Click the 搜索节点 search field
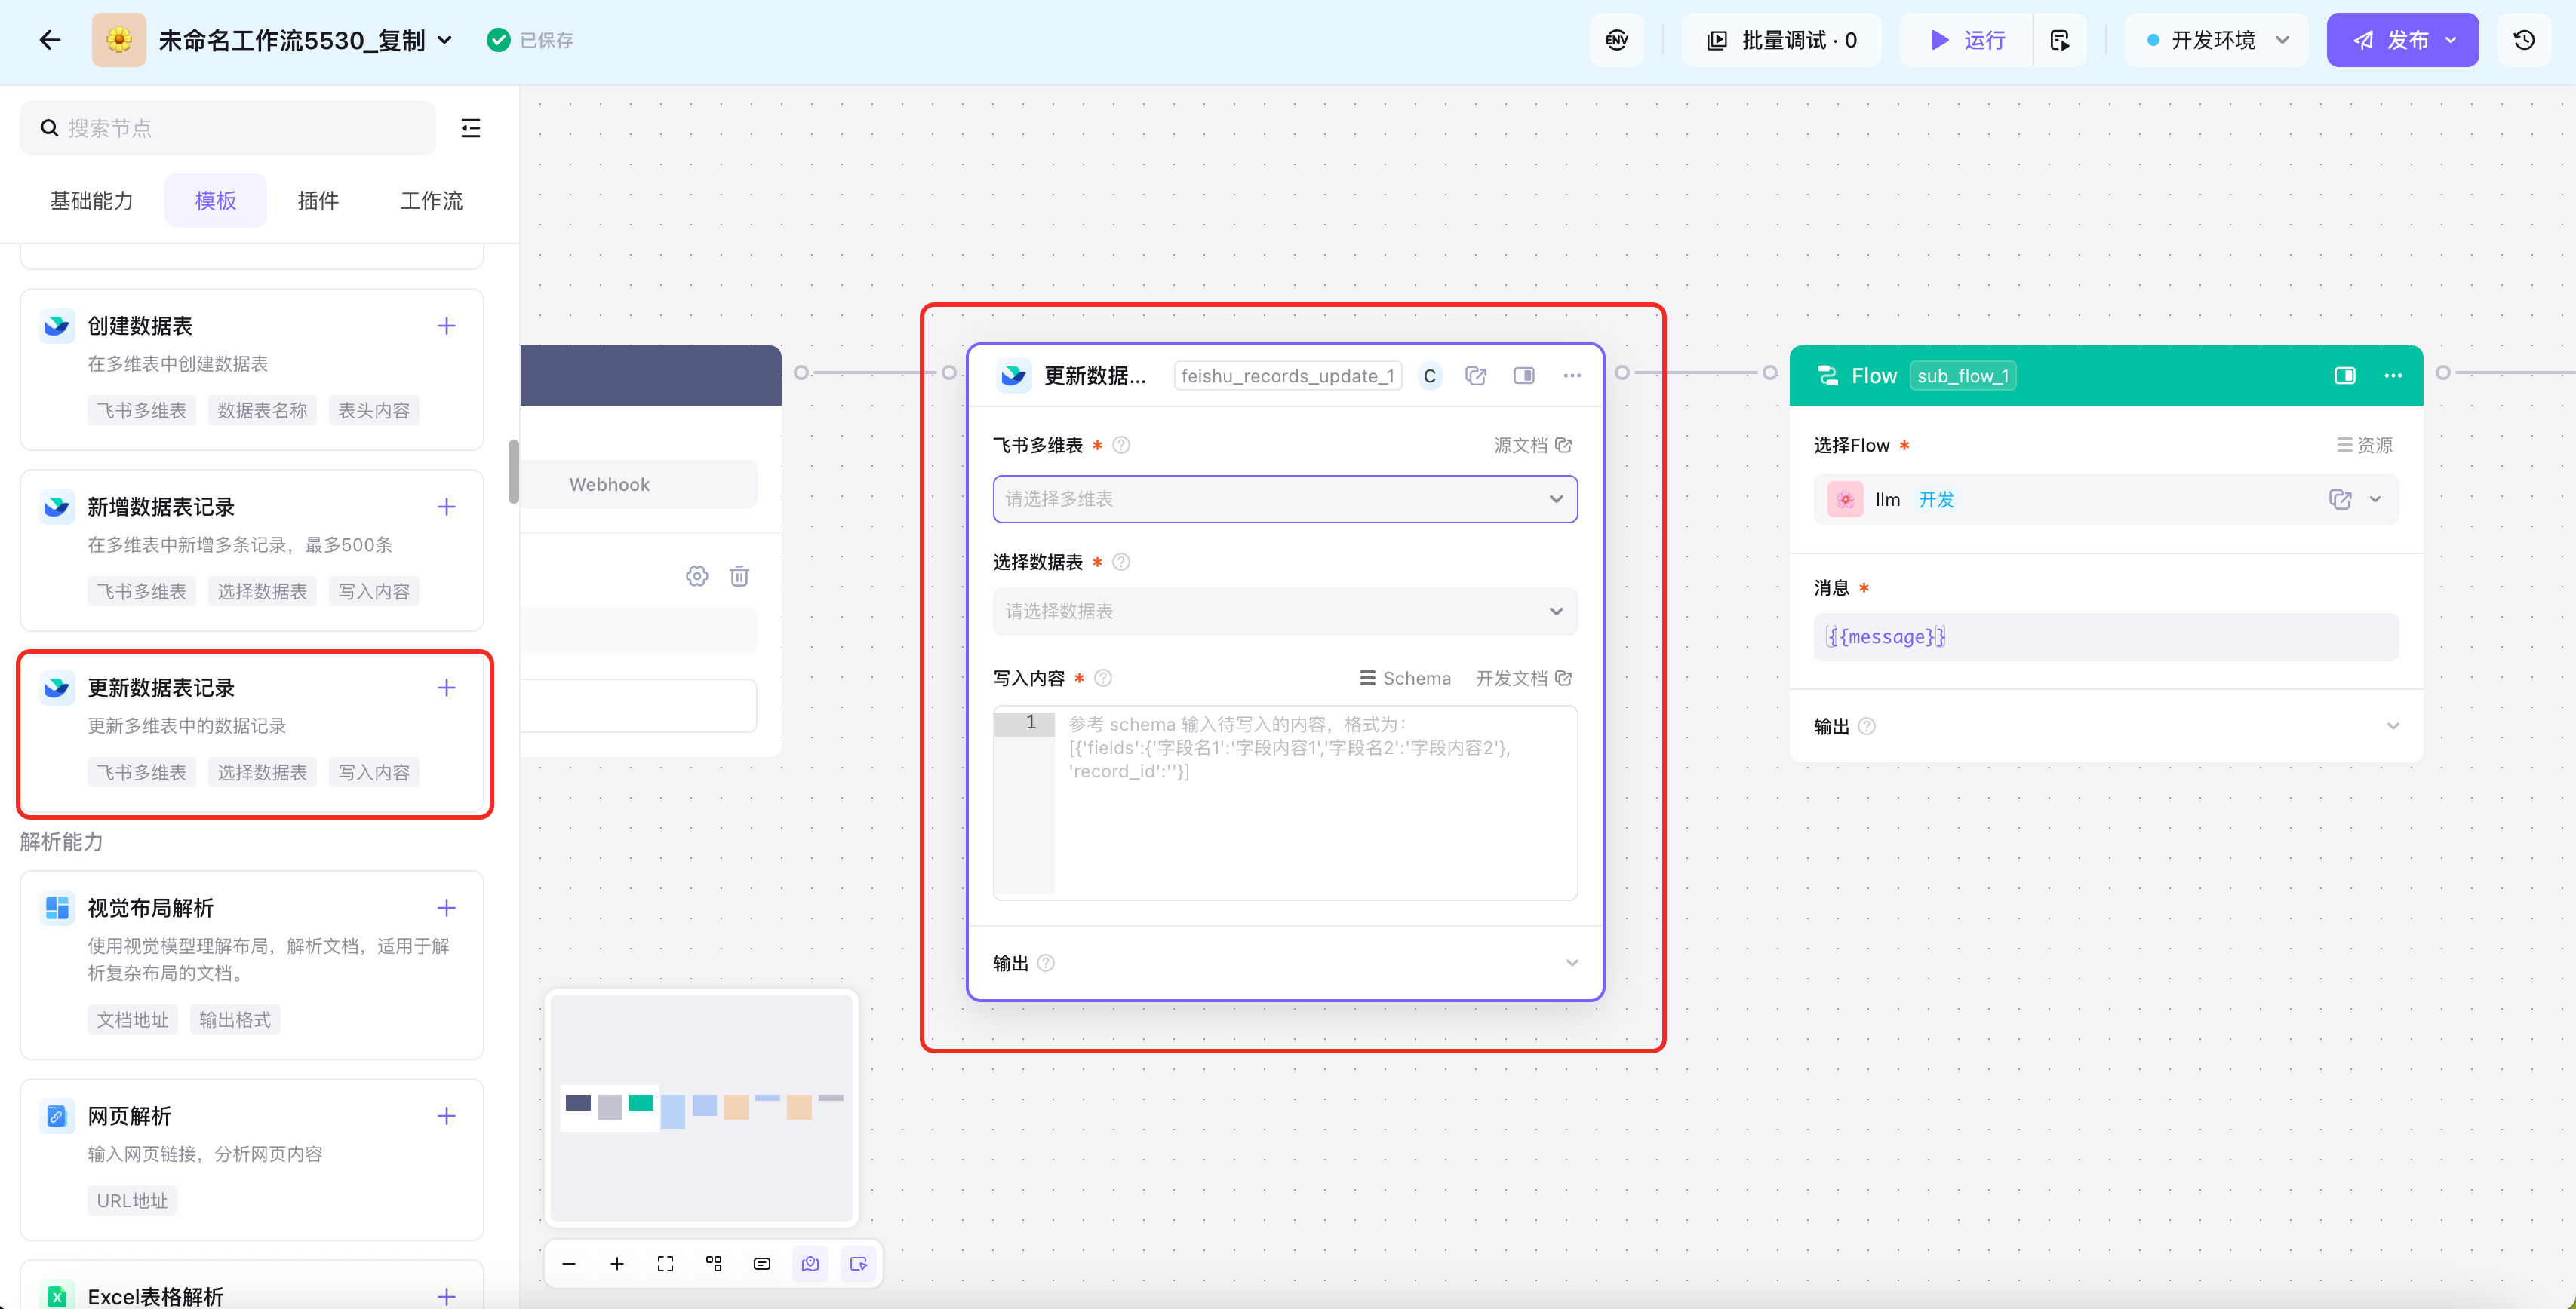 click(x=240, y=128)
